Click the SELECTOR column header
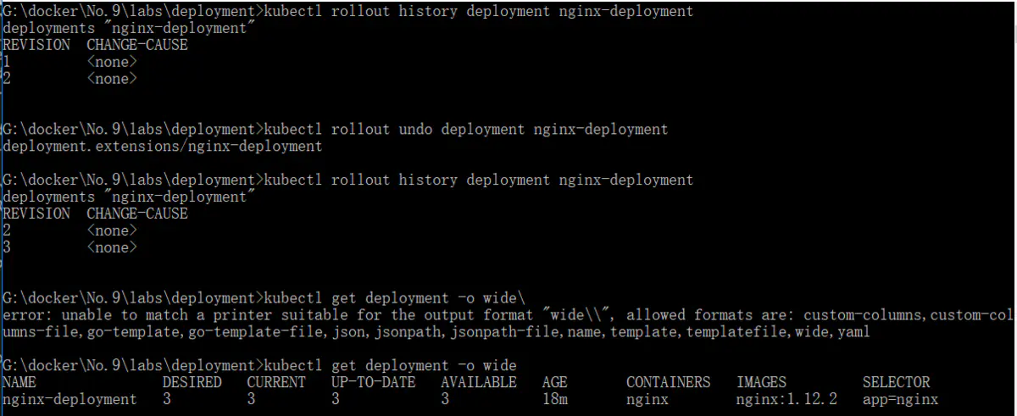 (896, 382)
